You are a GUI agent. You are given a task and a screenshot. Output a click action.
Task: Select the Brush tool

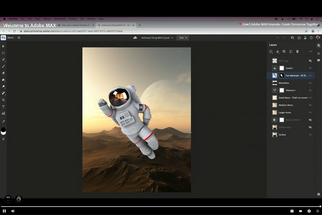(3, 66)
